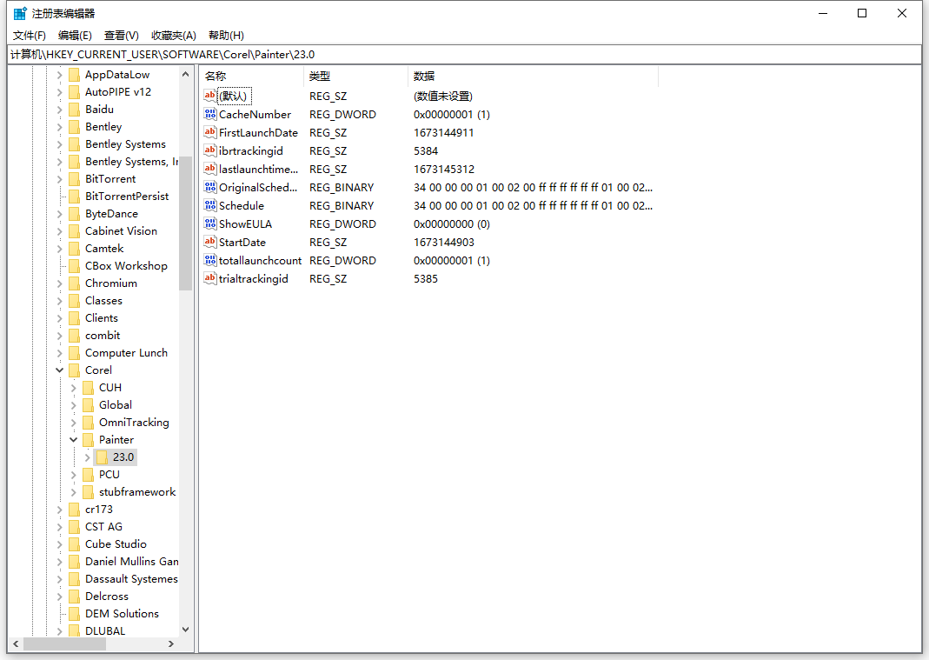Expand the CST AG key
Viewport: 929px width, 660px height.
click(59, 527)
